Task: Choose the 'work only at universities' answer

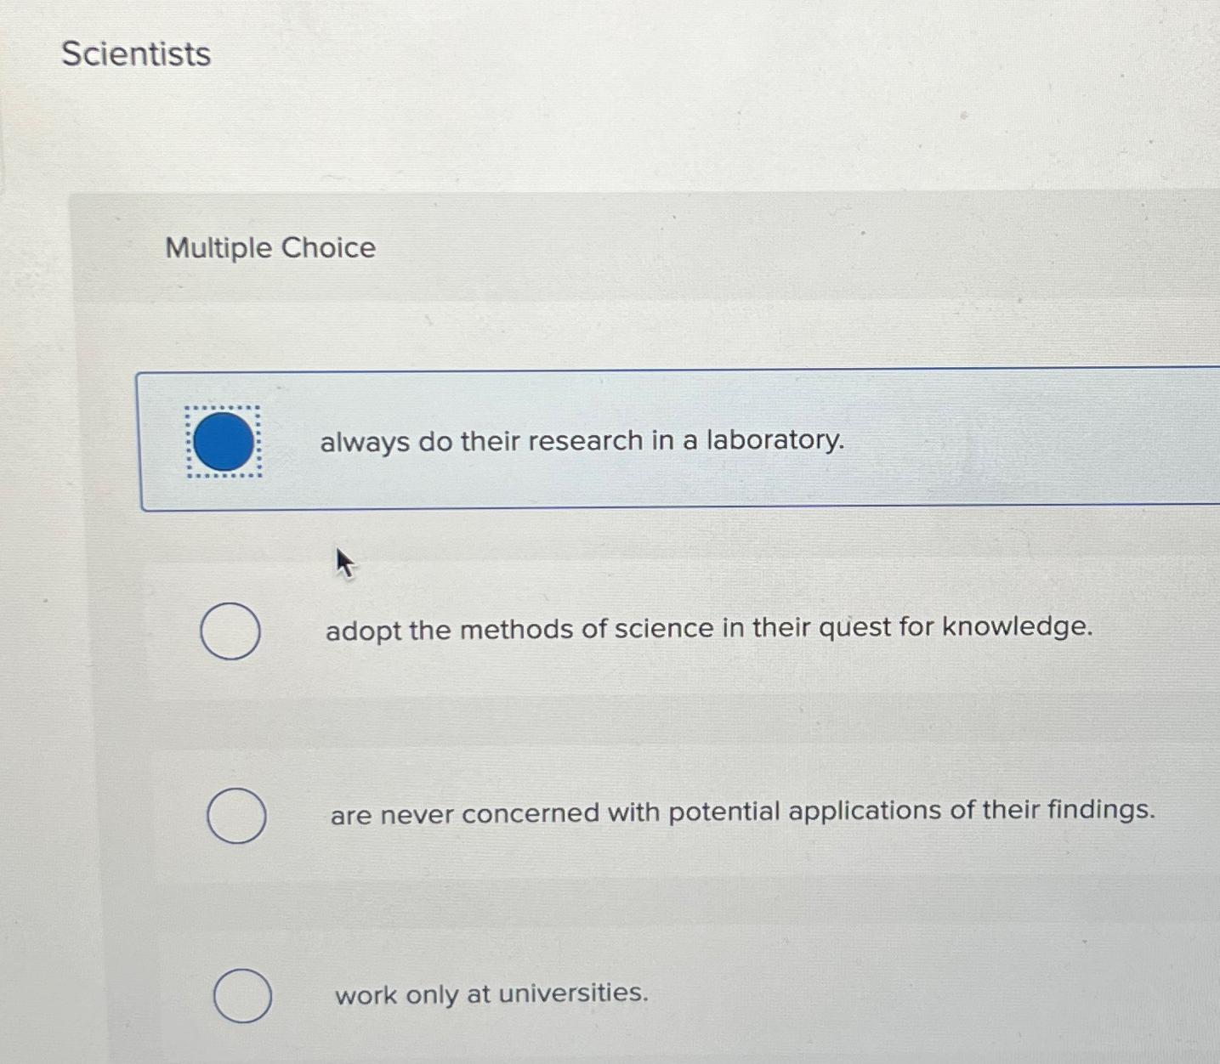Action: coord(491,994)
